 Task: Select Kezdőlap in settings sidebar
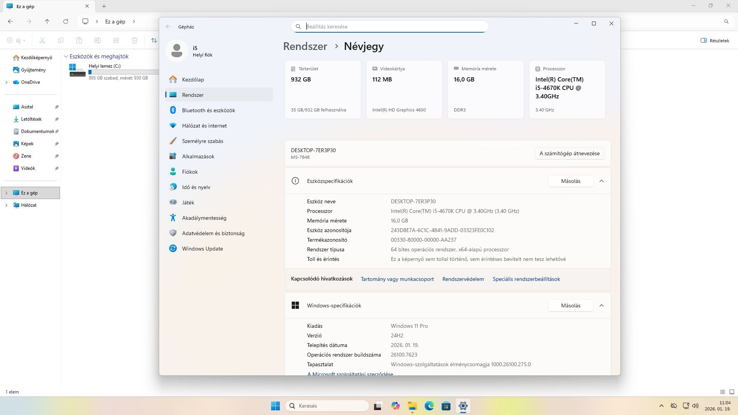[x=193, y=80]
